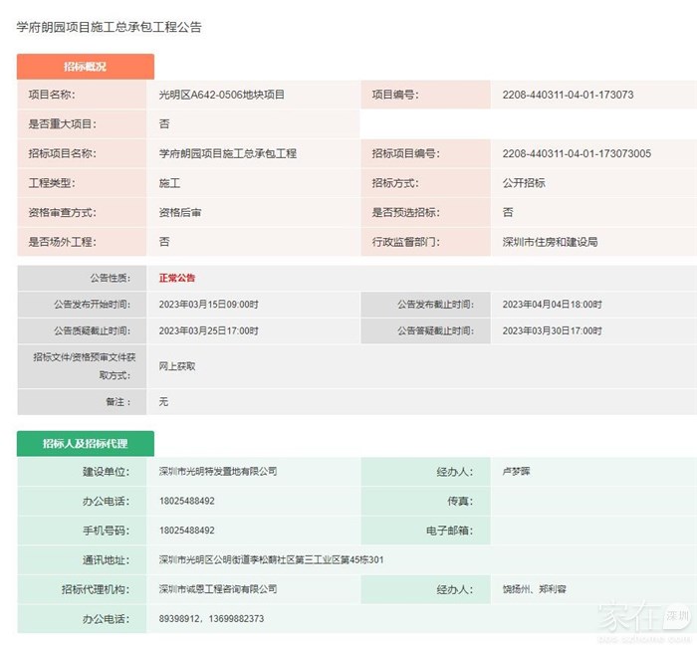The height and width of the screenshot is (646, 697).
Task: Click the page title 学府朗园项目施工总承包工程公告
Action: click(x=110, y=28)
